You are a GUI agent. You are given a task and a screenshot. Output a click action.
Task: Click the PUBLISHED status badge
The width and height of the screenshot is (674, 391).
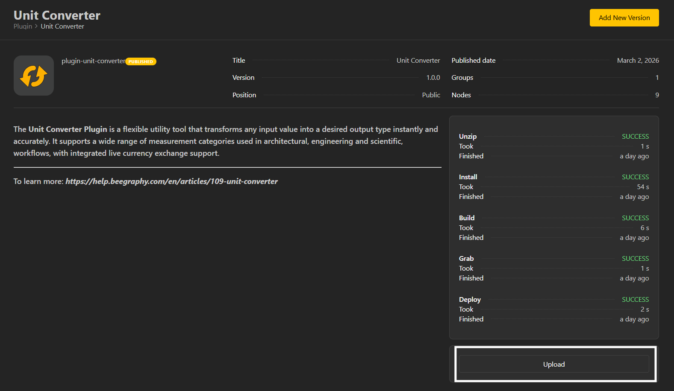click(141, 62)
